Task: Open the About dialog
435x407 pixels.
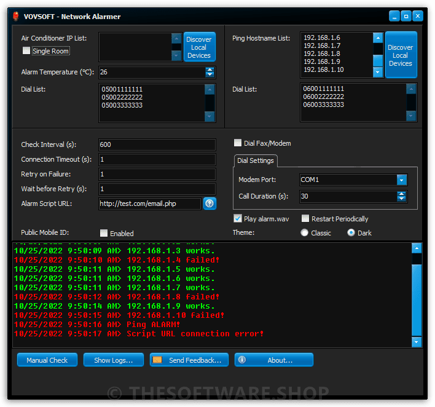Action: pyautogui.click(x=274, y=360)
